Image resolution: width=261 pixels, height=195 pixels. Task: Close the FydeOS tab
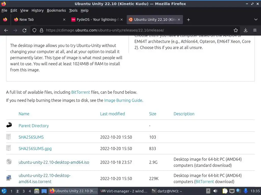click(x=122, y=20)
